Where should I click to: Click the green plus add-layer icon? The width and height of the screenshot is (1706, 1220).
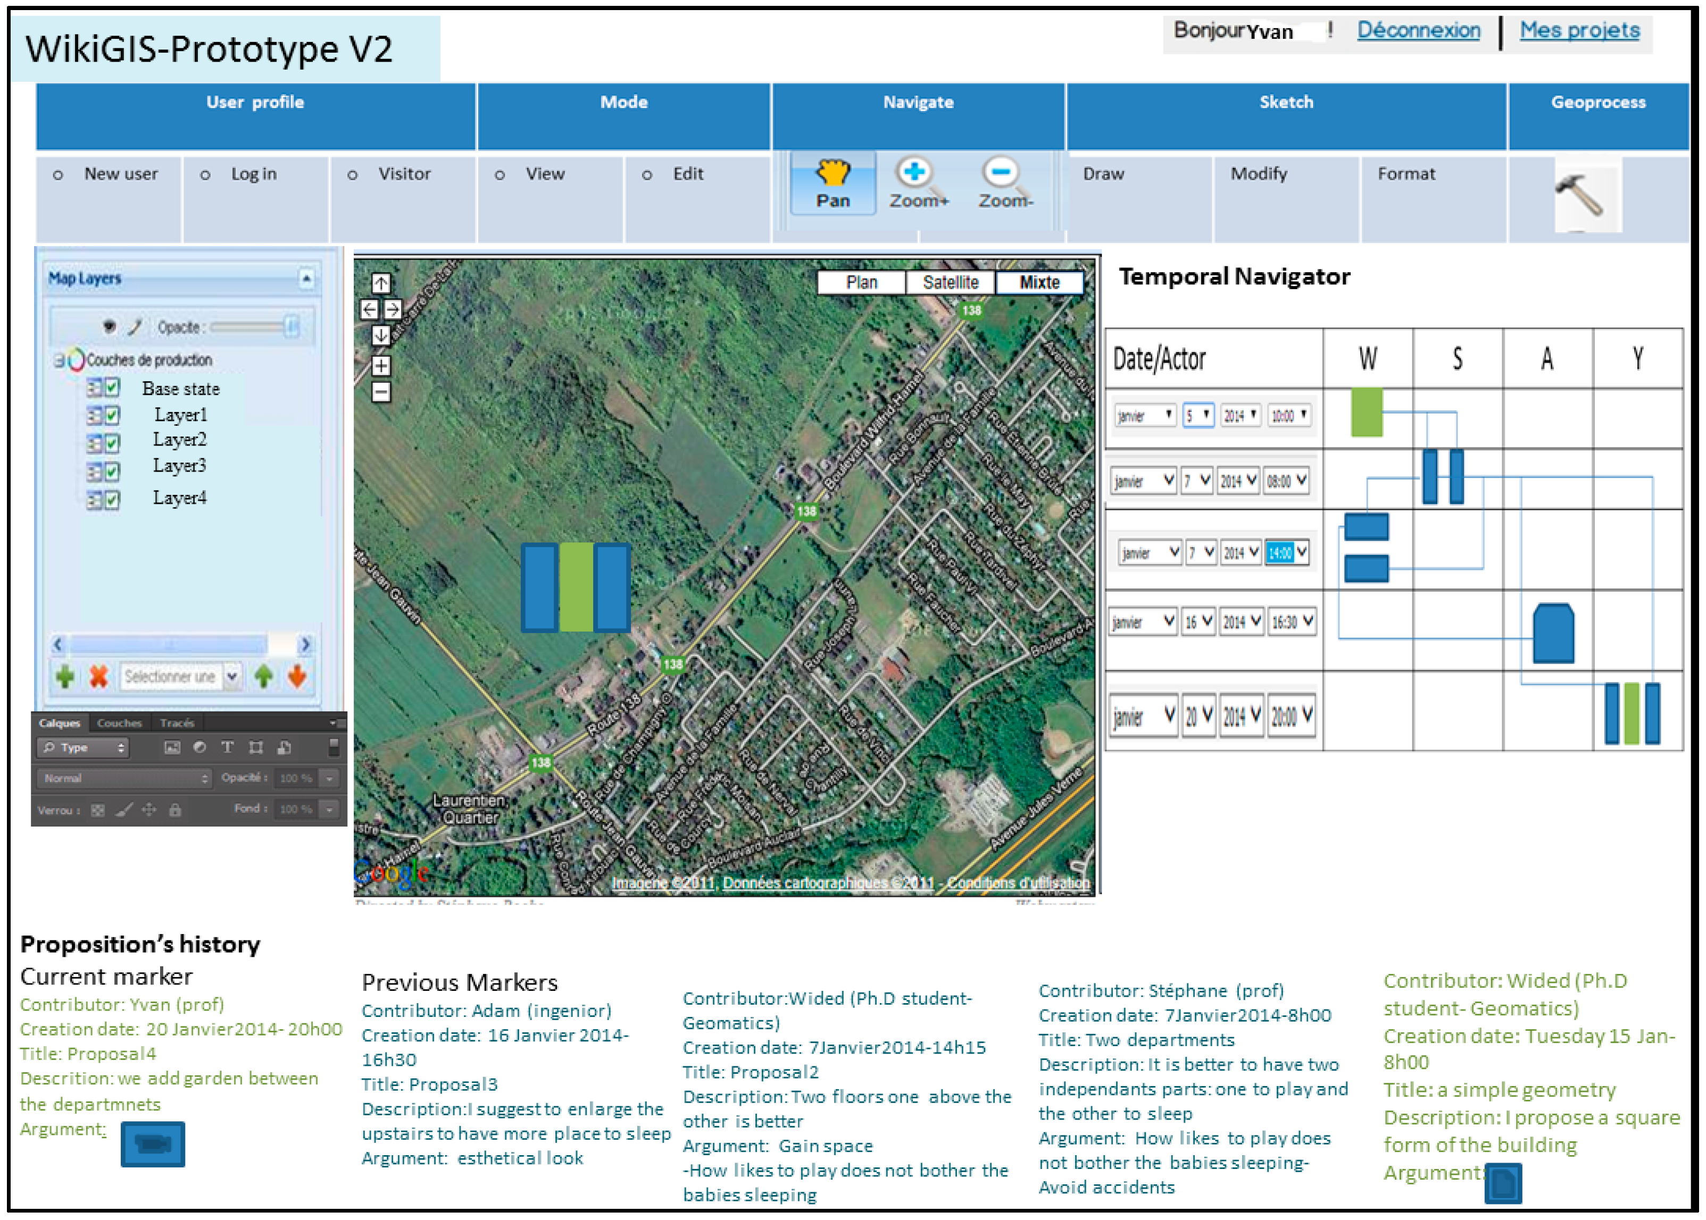(65, 676)
